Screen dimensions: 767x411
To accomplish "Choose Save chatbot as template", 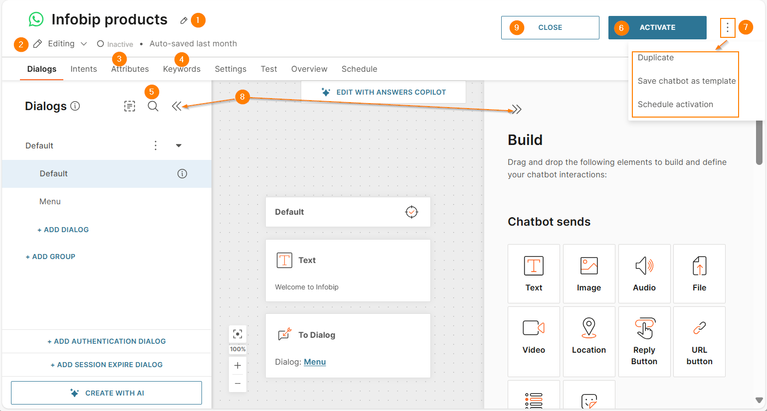I will point(687,81).
